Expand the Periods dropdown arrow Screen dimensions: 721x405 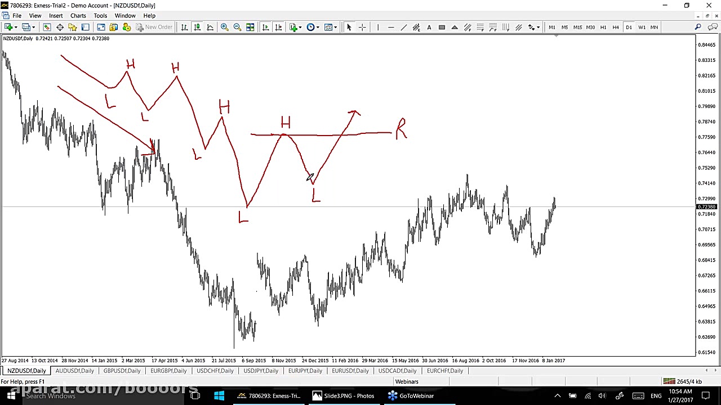point(318,27)
